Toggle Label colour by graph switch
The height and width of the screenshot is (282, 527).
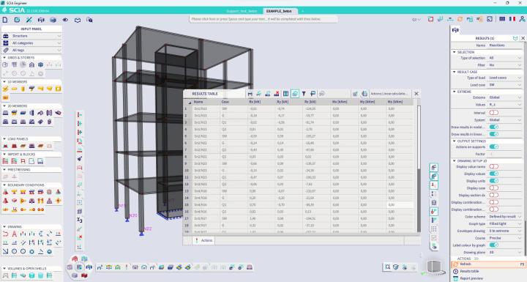click(x=494, y=245)
